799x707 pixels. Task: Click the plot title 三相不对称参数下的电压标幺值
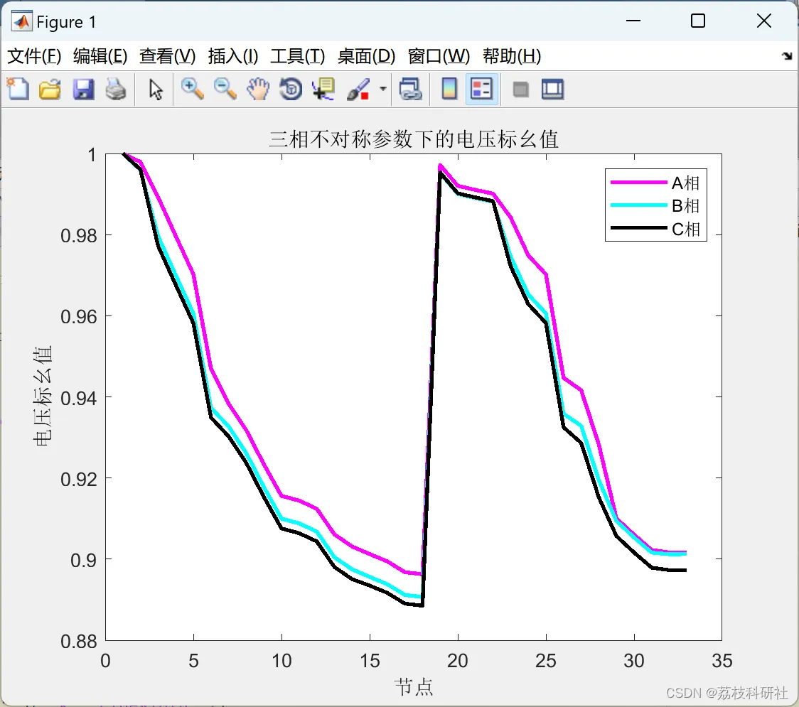414,139
